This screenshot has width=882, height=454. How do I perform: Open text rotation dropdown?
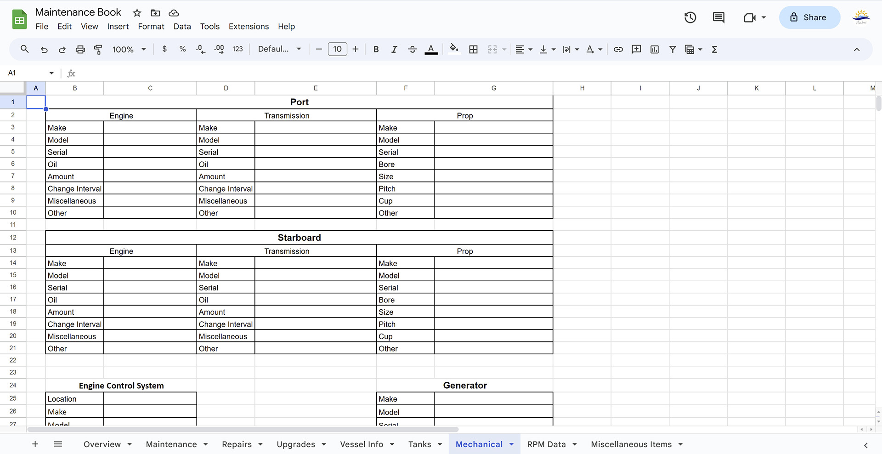(594, 49)
